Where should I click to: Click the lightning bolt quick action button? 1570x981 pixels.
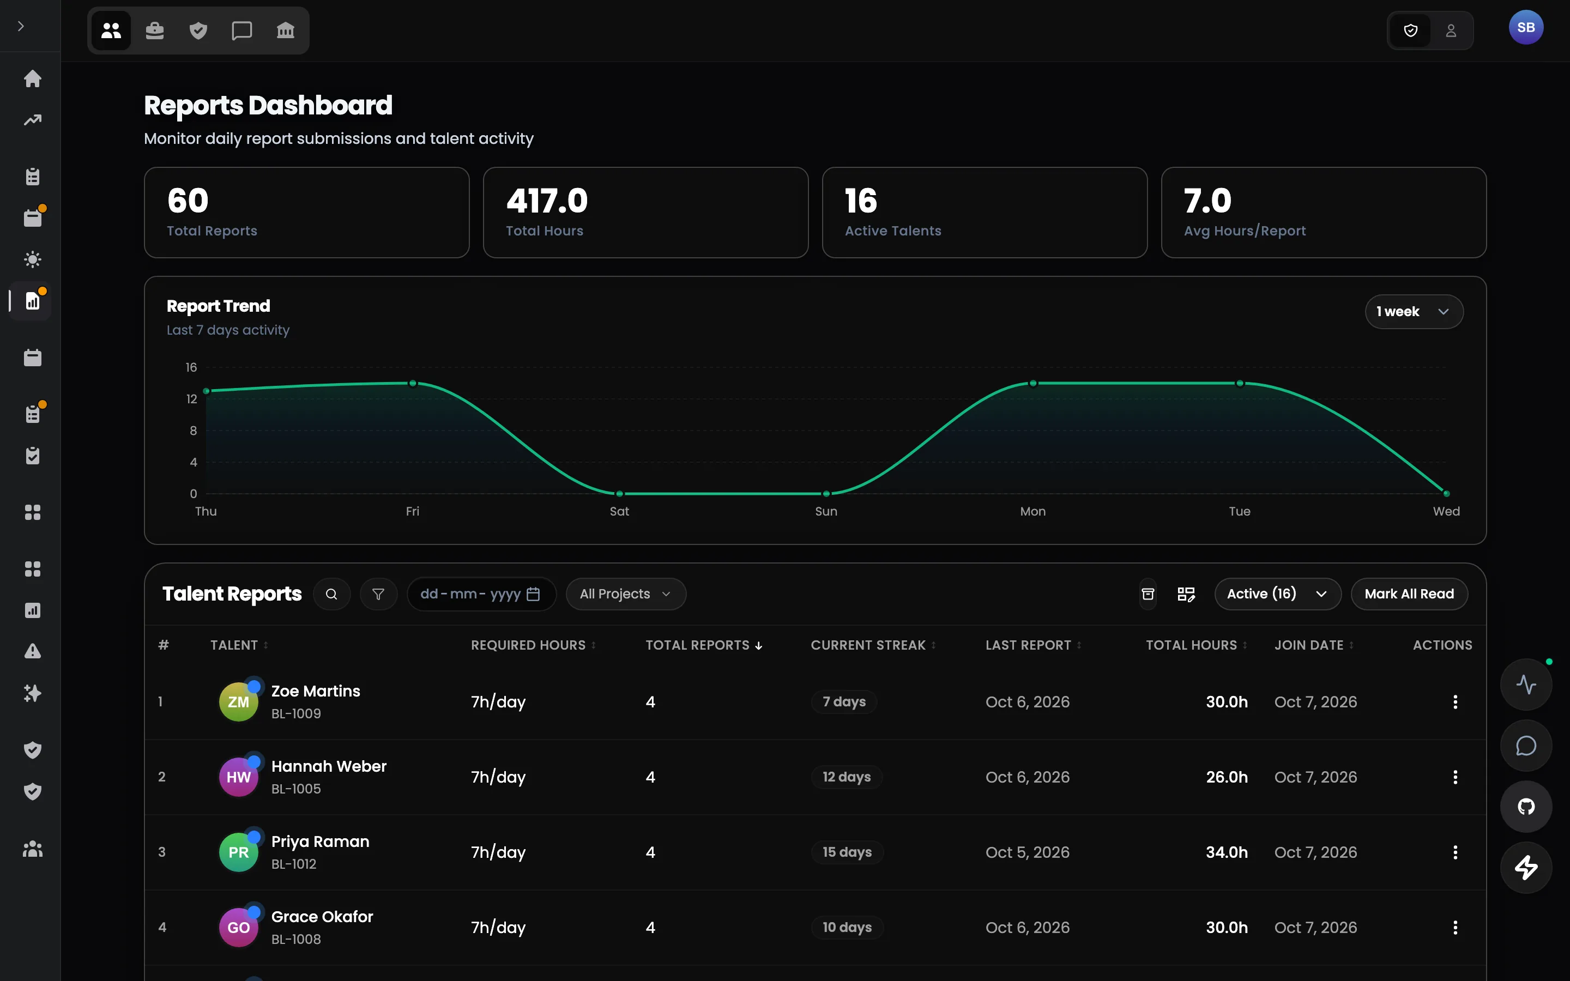coord(1526,868)
